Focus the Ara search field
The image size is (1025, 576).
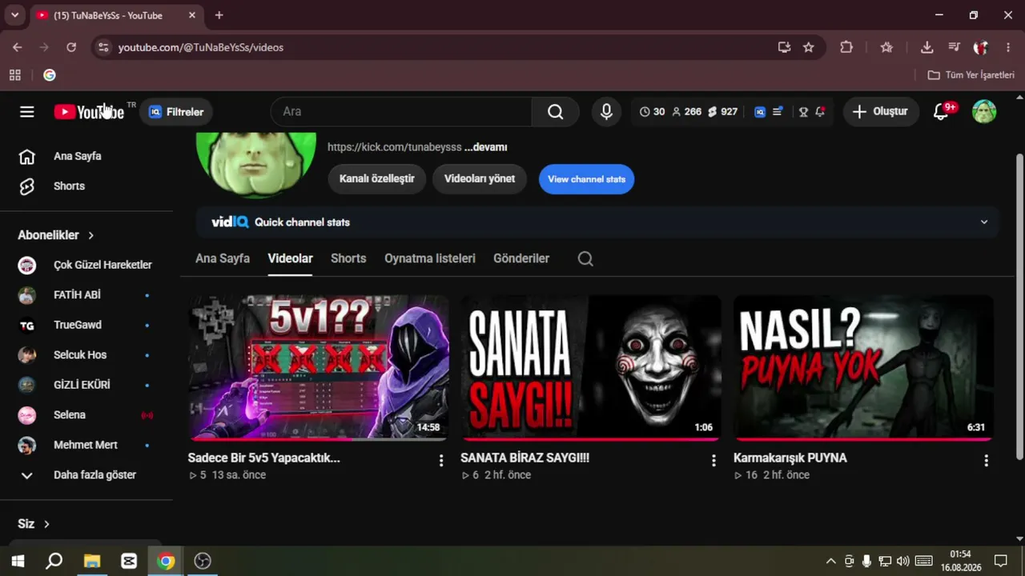(401, 112)
